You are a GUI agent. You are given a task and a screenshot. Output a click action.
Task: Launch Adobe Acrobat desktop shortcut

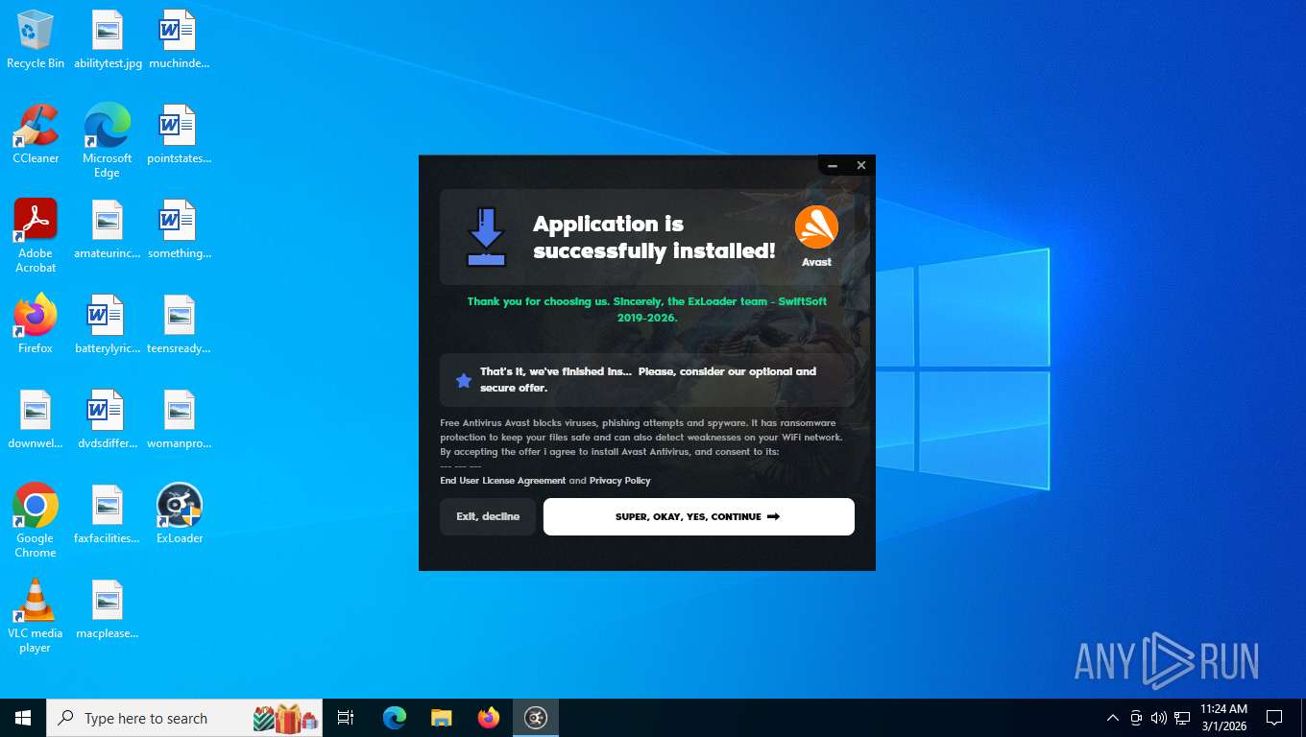point(36,236)
